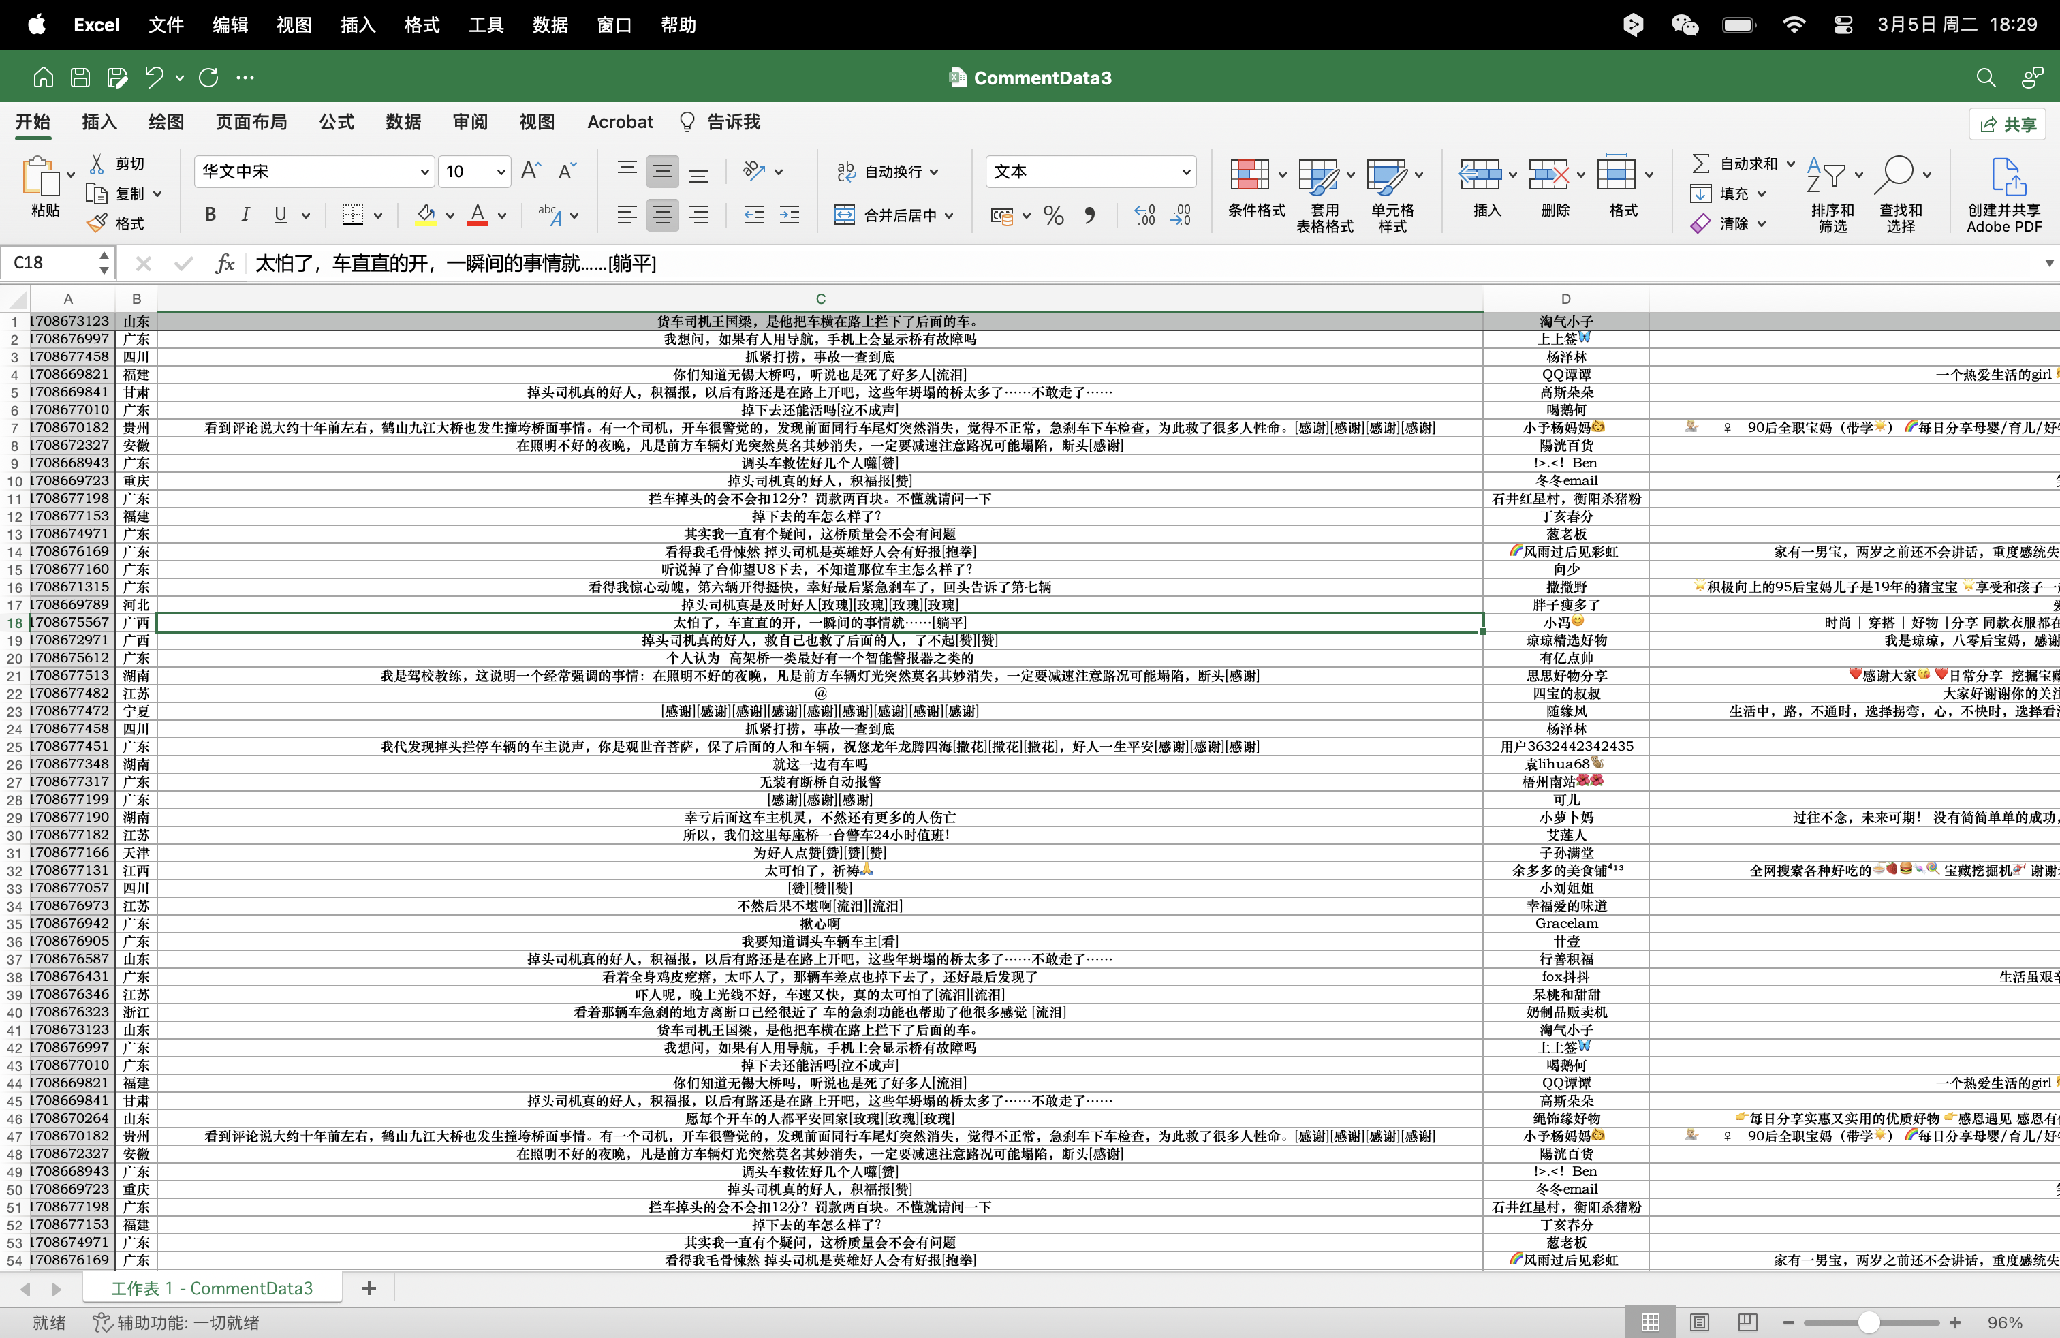Open the number format dropdown 文本
The width and height of the screenshot is (2060, 1338).
click(1186, 172)
